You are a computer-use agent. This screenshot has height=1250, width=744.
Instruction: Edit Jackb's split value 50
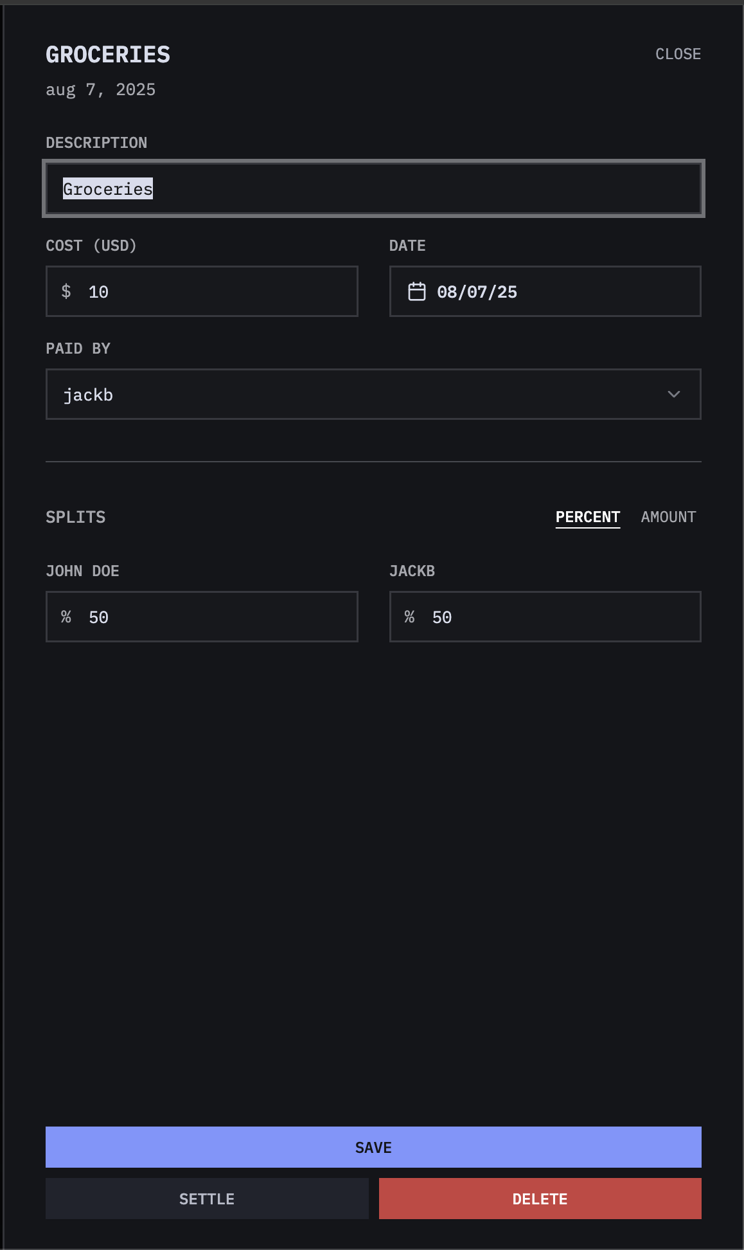coord(545,617)
